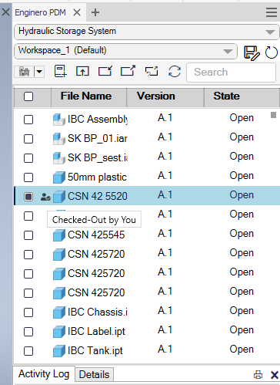This screenshot has width=280, height=385.
Task: Select the file name 'IBC Label.ipt'
Action: [96, 332]
